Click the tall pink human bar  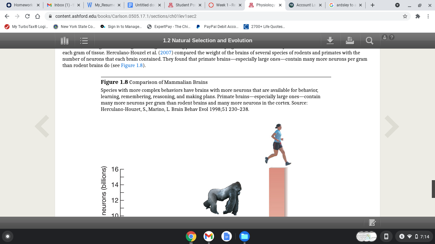pyautogui.click(x=278, y=192)
